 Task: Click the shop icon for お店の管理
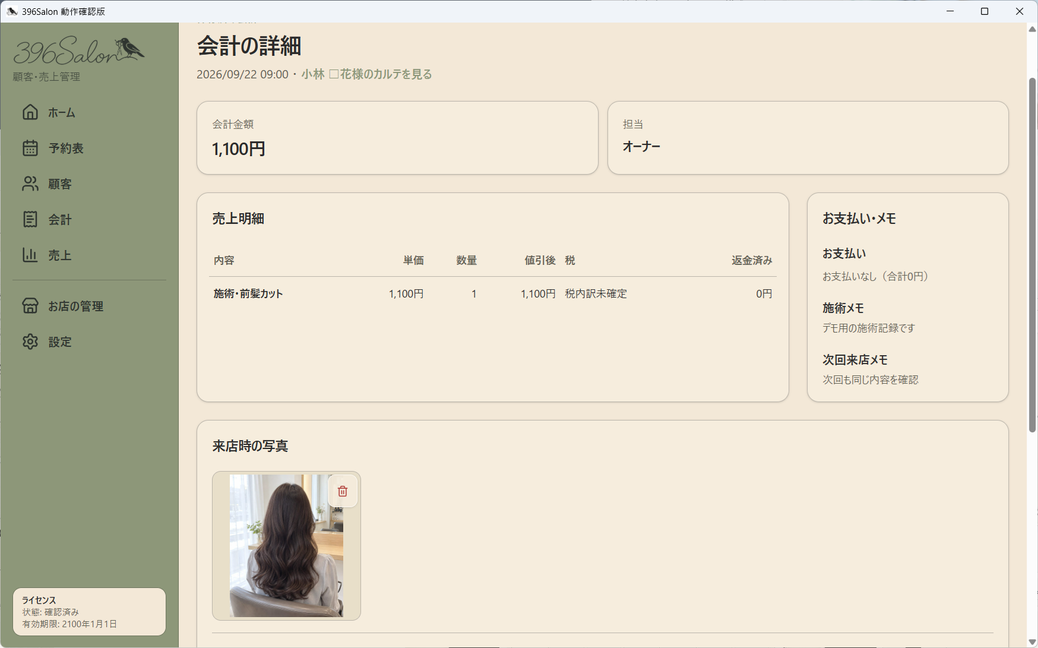point(30,306)
